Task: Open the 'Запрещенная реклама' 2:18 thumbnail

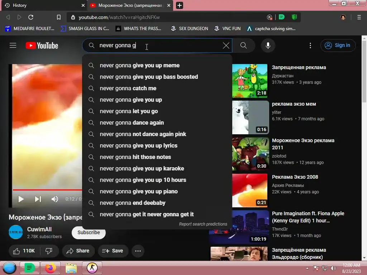Action: (x=250, y=81)
